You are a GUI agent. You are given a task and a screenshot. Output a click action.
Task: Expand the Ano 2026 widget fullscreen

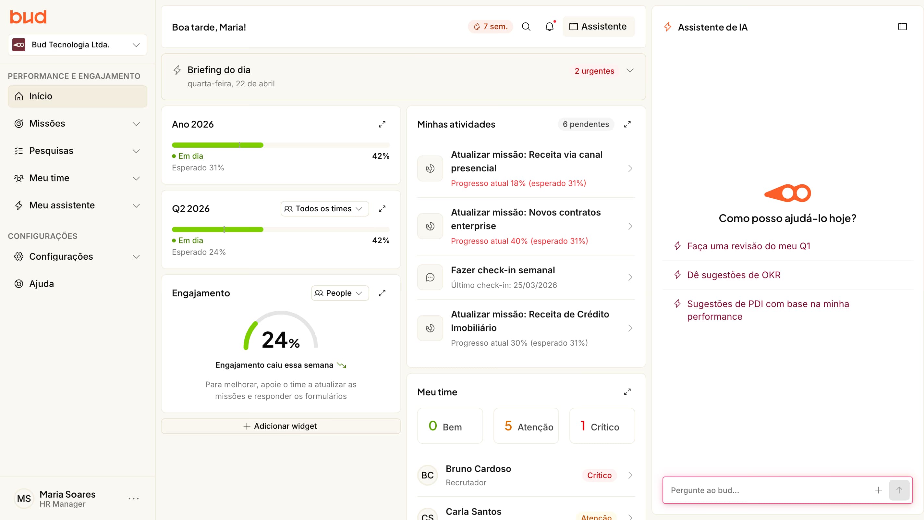tap(382, 124)
